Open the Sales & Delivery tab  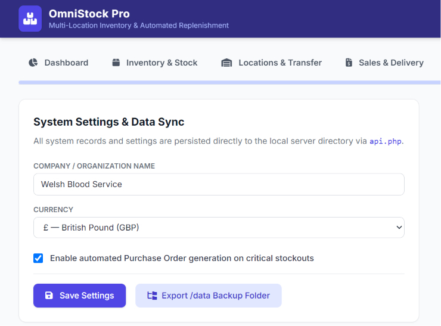click(x=384, y=63)
